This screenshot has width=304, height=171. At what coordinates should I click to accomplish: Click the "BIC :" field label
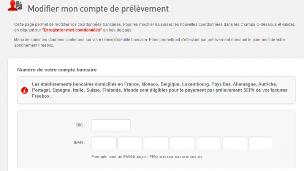[80, 125]
